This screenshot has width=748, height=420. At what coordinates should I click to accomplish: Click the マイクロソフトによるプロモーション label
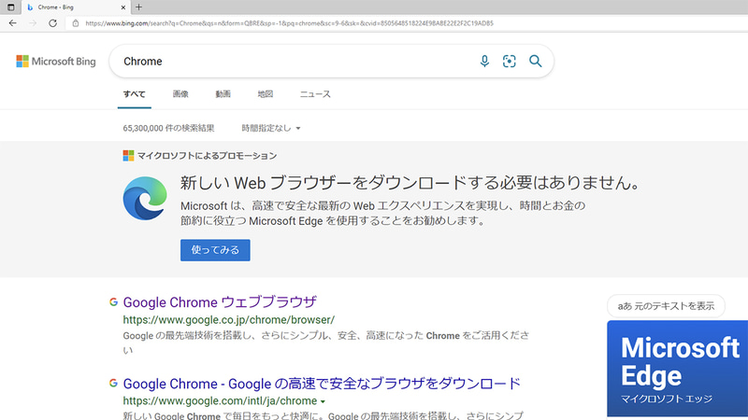tap(207, 156)
